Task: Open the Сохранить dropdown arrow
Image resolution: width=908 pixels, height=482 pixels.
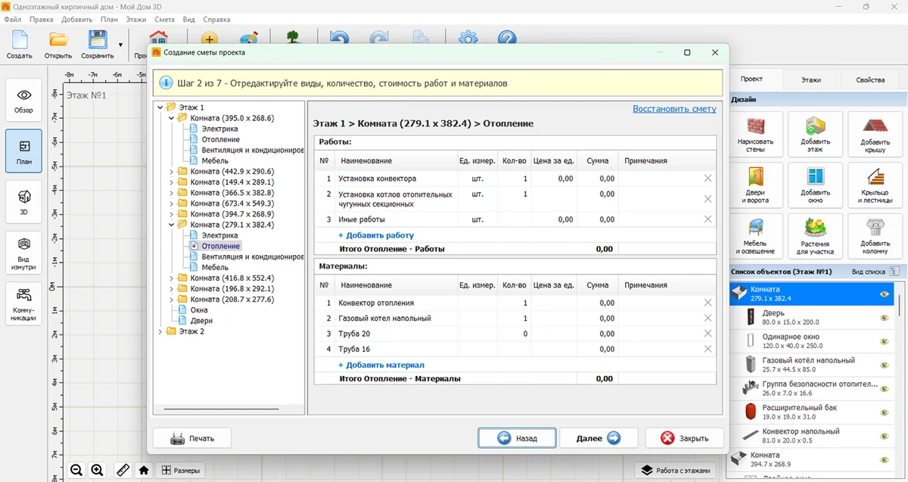Action: 120,45
